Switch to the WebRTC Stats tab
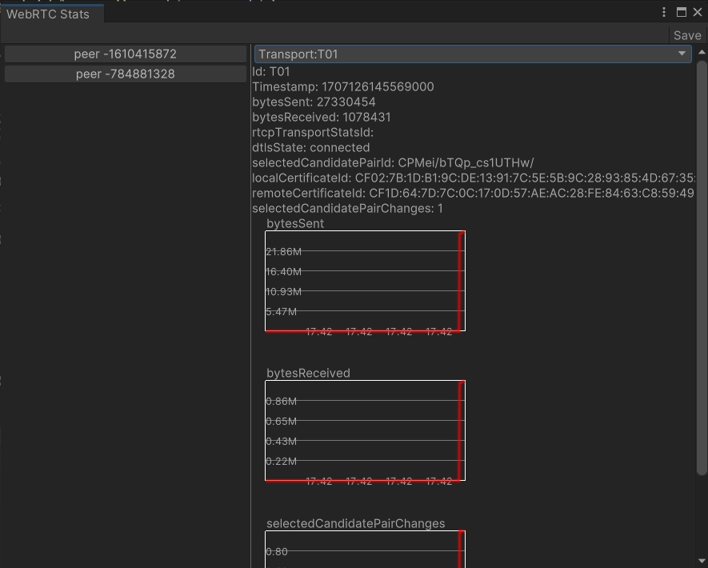Viewport: 708px width, 568px height. [x=48, y=14]
